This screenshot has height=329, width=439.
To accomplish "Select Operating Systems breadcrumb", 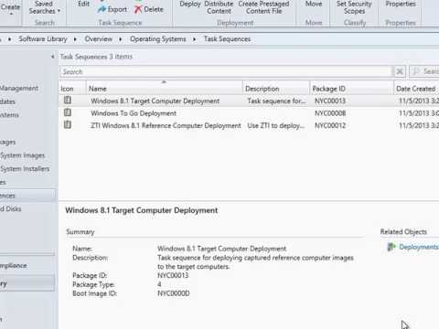I will point(158,39).
